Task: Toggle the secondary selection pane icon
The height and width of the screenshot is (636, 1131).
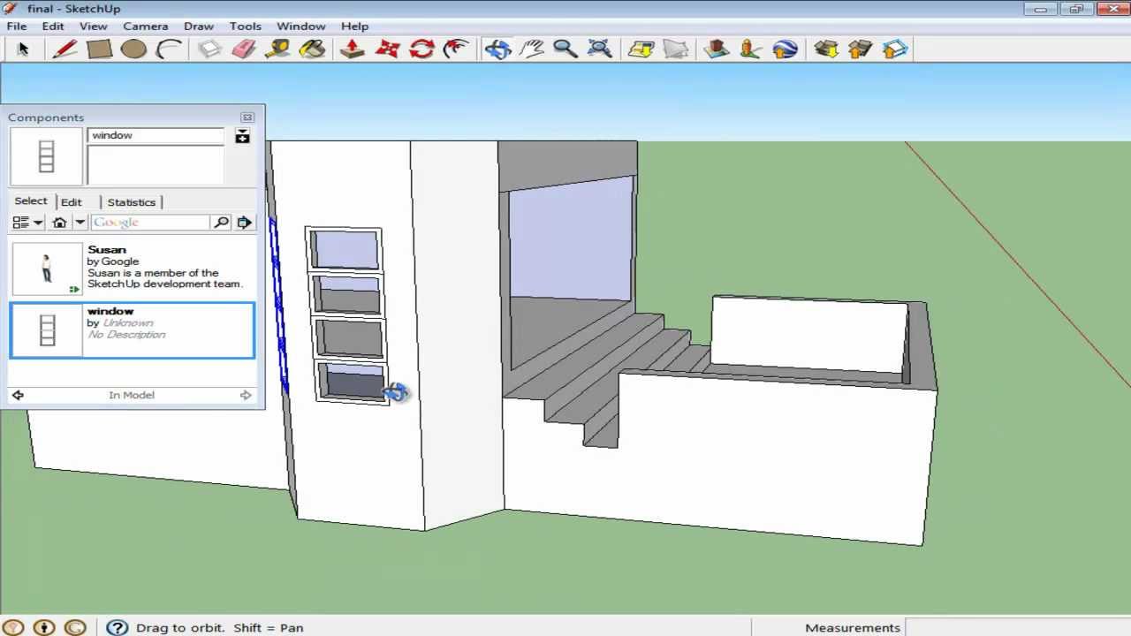Action: pyautogui.click(x=242, y=136)
